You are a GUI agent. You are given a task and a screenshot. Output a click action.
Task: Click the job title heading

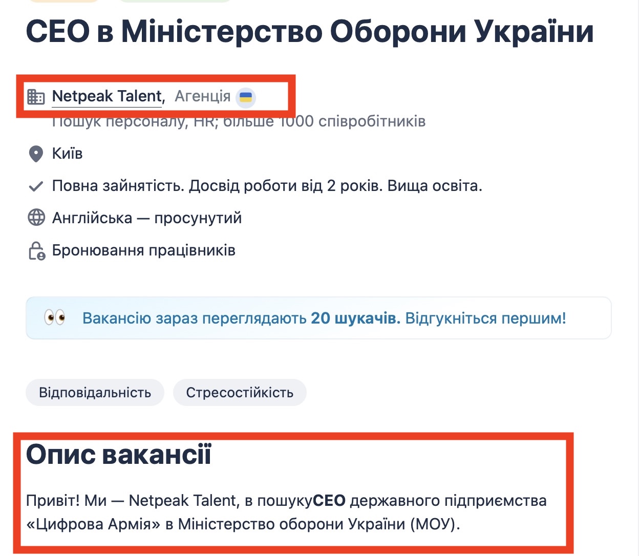310,32
